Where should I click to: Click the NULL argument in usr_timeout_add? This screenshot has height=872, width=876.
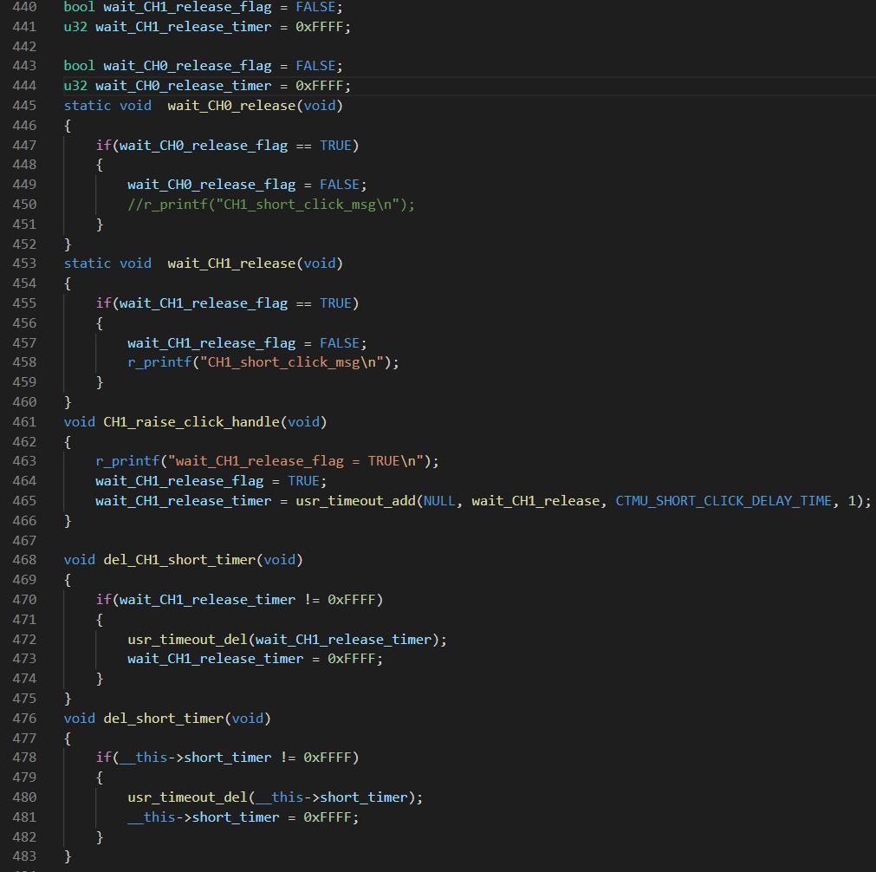click(x=439, y=501)
